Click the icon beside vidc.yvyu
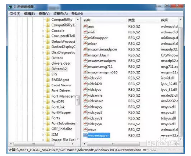Viewport: 191px width, 156px height. click(85, 124)
